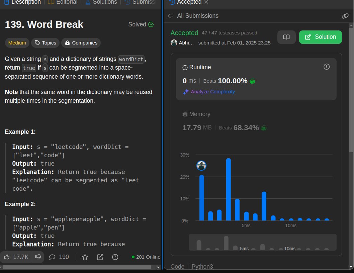Click the up arrow of vertical scrollbar
This screenshot has height=273, width=354.
click(x=351, y=25)
